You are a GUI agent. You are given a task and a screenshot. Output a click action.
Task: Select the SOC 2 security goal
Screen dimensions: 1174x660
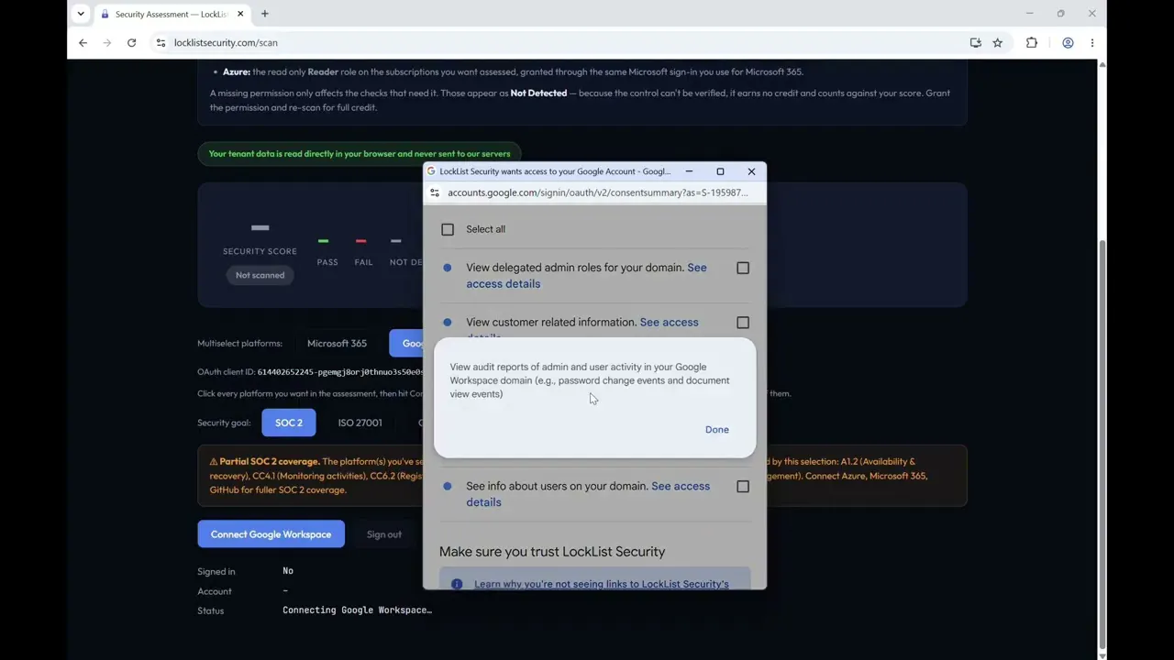tap(289, 423)
